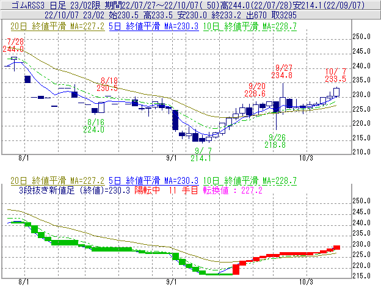The image size is (381, 290).
Task: Click the 9/1 date on upper chart axis
Action: 170,158
